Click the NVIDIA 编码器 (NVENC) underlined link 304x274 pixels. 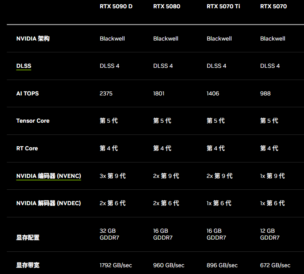pyautogui.click(x=48, y=176)
